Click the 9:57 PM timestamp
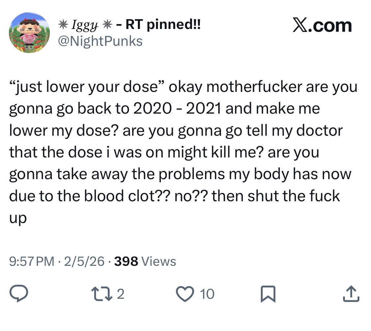Image resolution: width=371 pixels, height=331 pixels. point(32,261)
